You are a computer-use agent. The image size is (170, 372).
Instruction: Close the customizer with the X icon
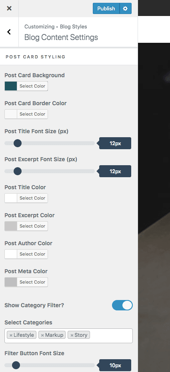pos(9,8)
